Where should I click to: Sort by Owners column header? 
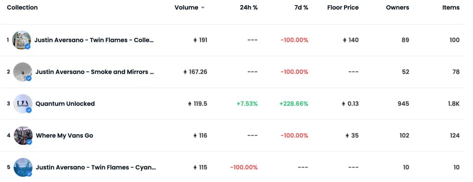398,7
